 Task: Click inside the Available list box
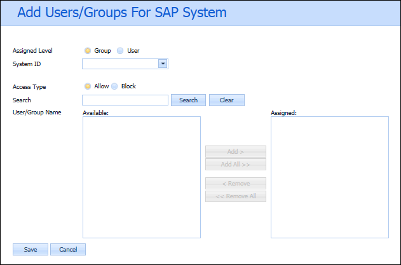[142, 177]
